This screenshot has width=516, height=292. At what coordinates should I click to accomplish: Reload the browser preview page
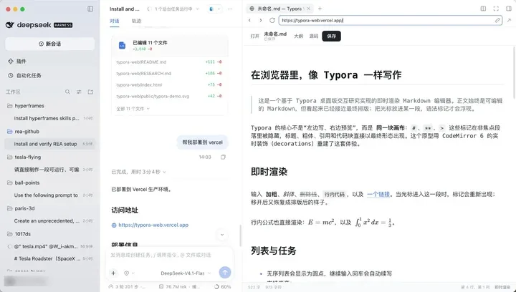coord(272,20)
